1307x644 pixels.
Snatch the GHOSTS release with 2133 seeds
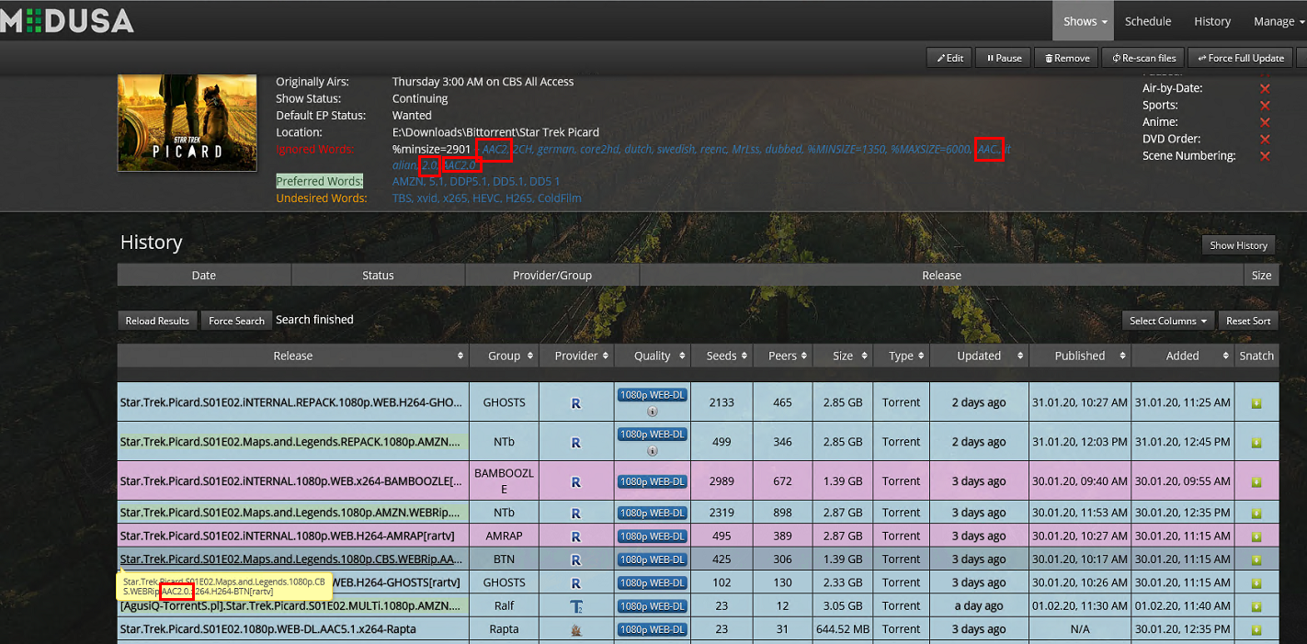pyautogui.click(x=1256, y=403)
